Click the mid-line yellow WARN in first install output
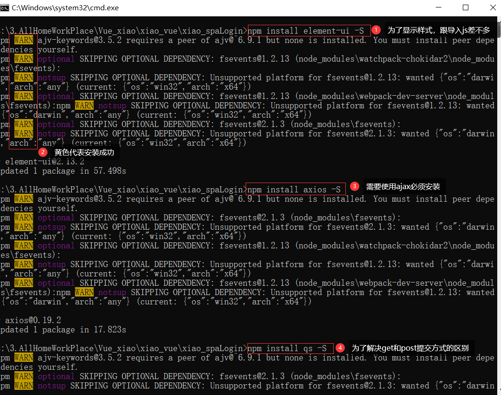 coord(84,106)
